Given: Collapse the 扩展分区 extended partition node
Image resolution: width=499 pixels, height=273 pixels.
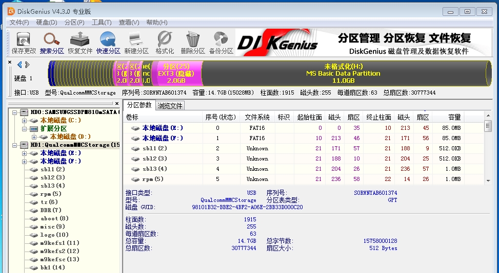Looking at the screenshot, I should click(24, 128).
